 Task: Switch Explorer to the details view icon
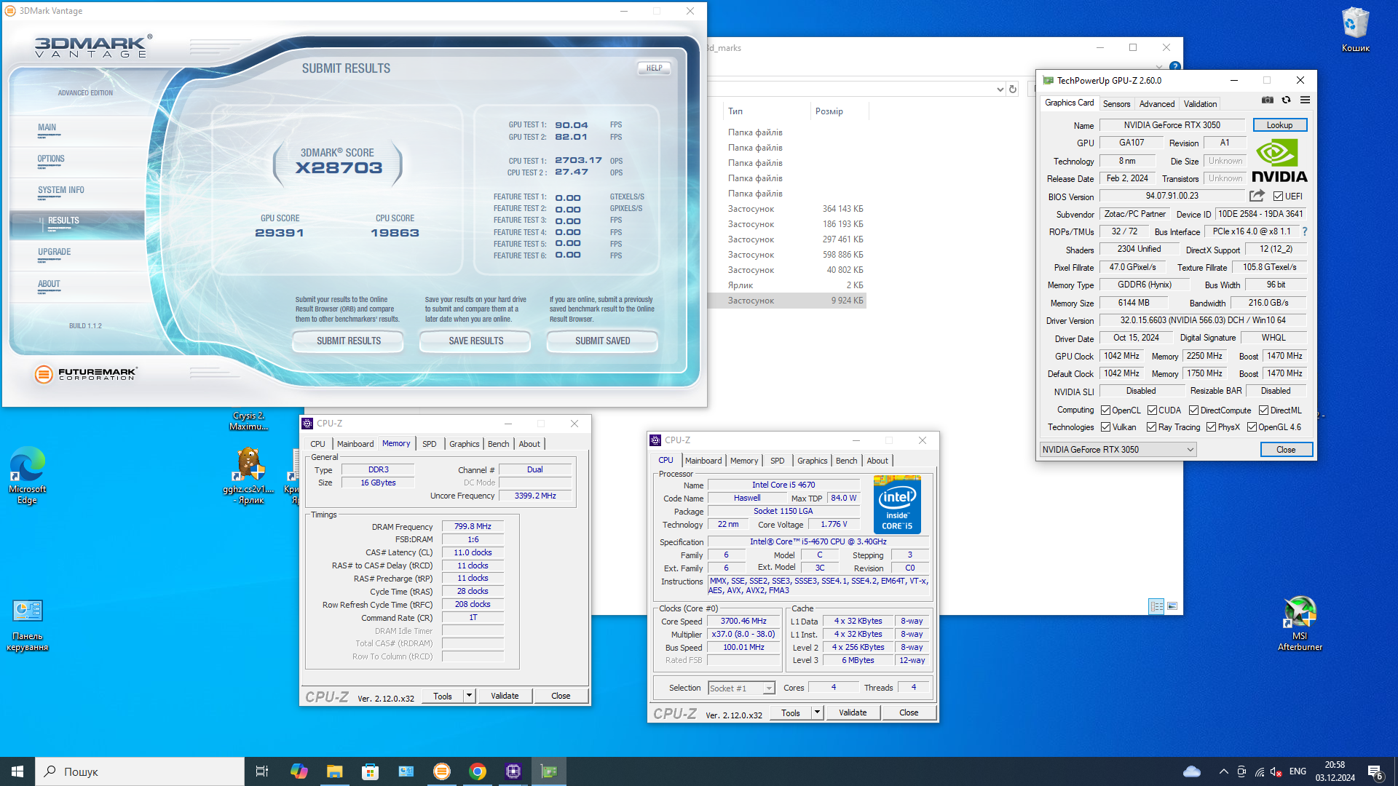pyautogui.click(x=1156, y=606)
